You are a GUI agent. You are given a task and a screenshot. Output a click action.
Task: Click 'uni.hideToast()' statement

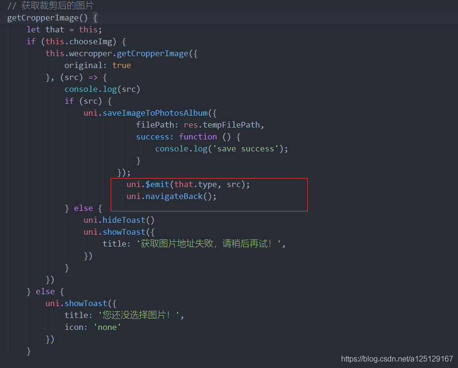[x=119, y=220]
